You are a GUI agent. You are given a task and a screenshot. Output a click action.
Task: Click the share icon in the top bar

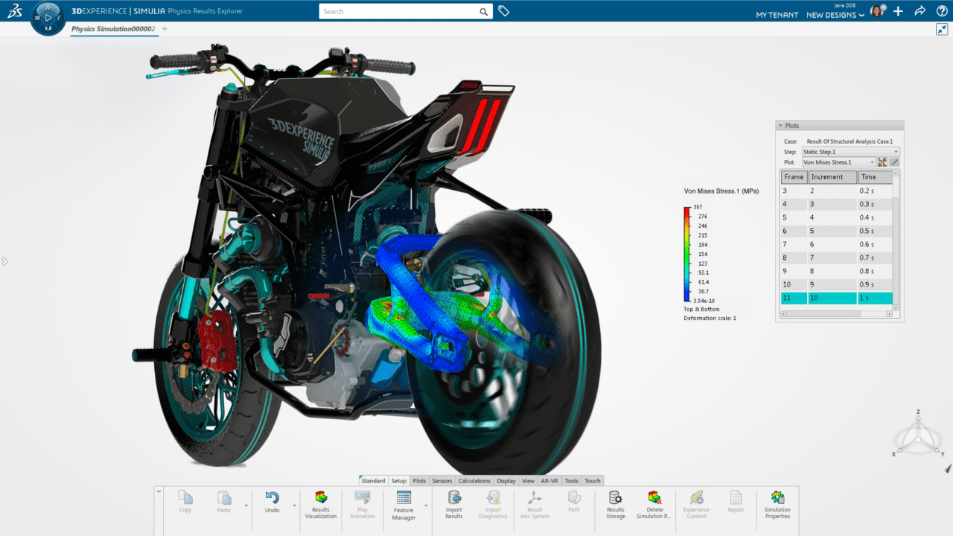[x=920, y=11]
